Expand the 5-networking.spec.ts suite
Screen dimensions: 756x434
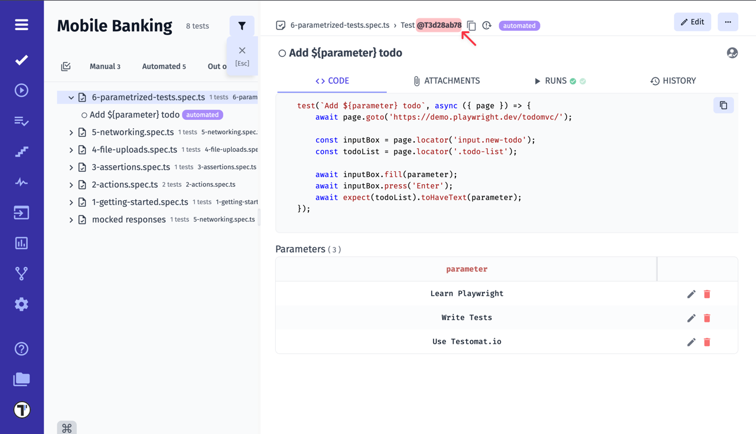[71, 132]
